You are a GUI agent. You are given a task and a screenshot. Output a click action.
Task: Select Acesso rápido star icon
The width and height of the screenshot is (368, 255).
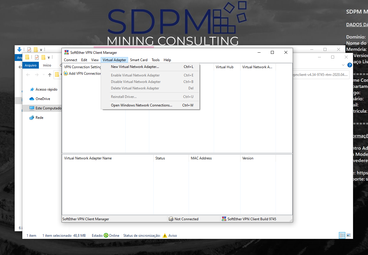click(32, 89)
